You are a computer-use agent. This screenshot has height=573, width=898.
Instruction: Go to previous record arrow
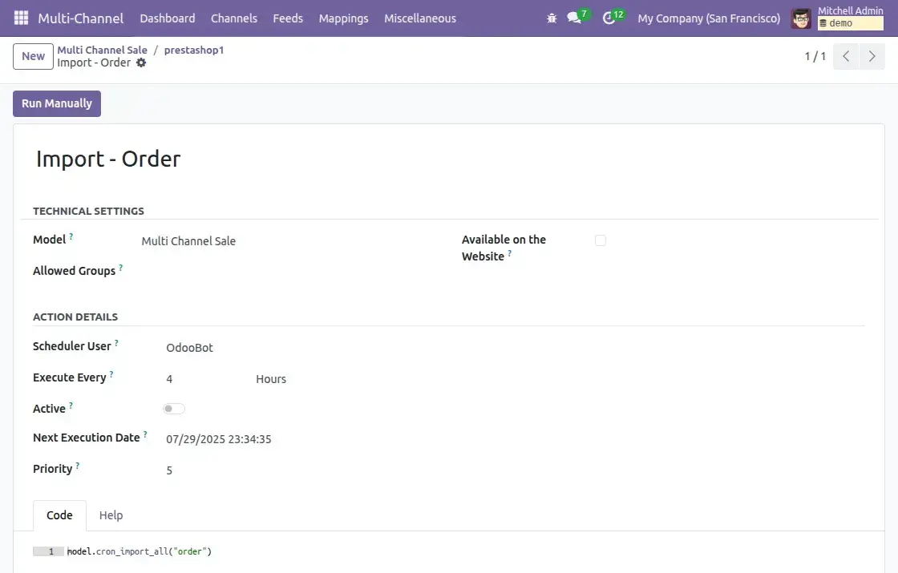pyautogui.click(x=846, y=56)
